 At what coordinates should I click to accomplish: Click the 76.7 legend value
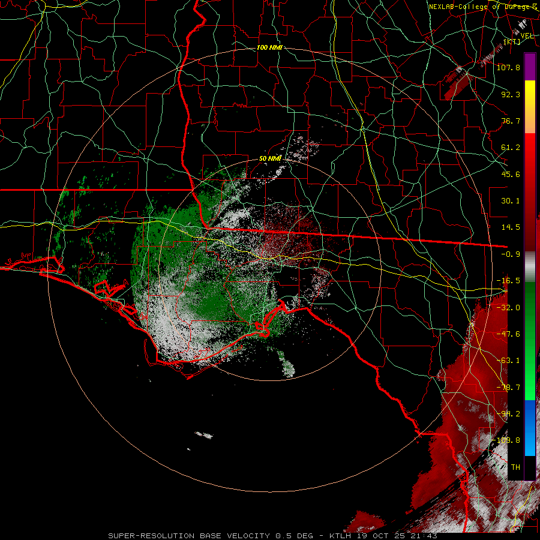point(511,121)
